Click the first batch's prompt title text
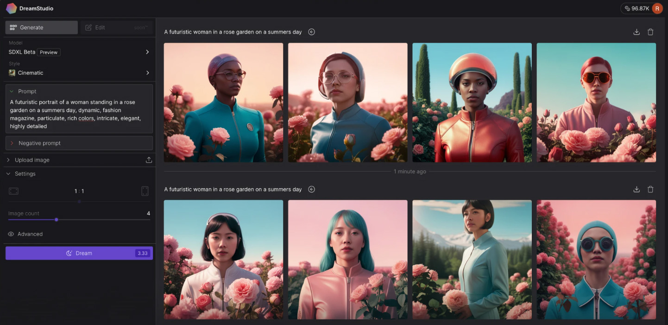The width and height of the screenshot is (668, 325). 233,32
